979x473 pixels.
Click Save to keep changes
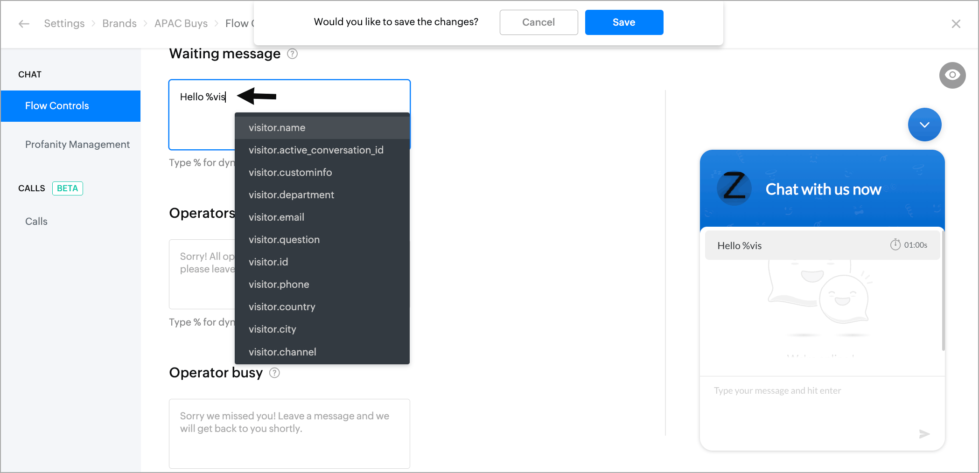coord(624,22)
